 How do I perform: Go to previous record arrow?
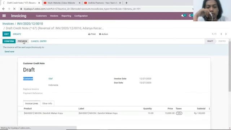tap(221, 34)
